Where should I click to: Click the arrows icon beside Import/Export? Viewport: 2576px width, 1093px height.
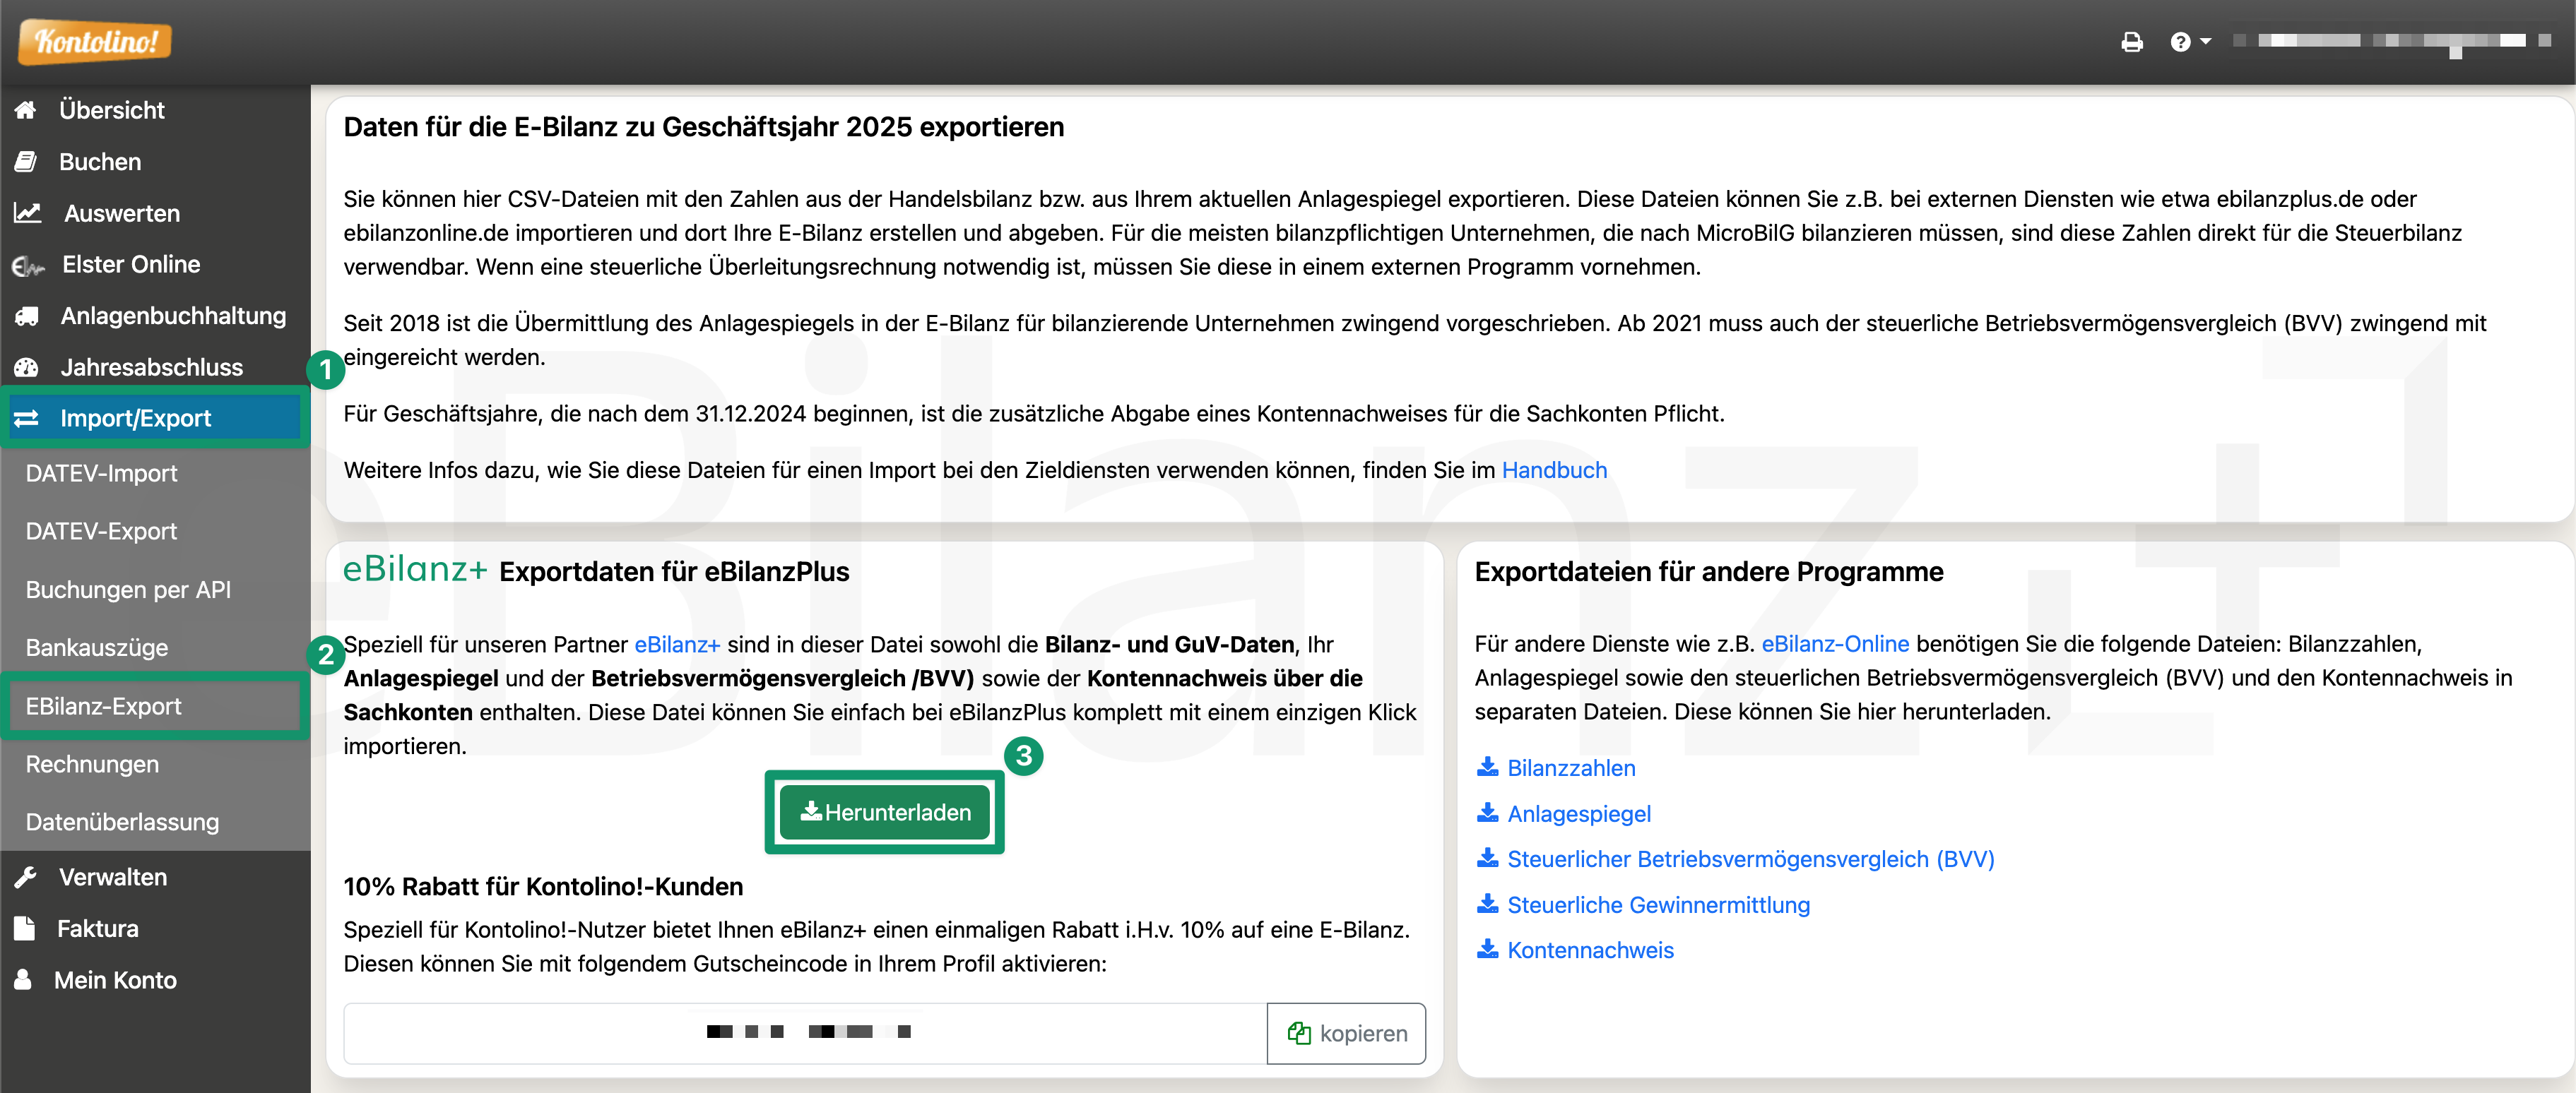click(27, 419)
